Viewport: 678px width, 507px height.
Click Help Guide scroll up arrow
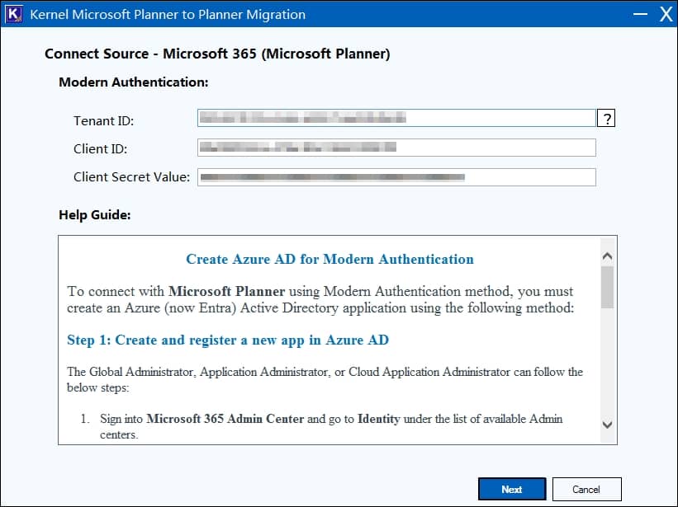(x=608, y=256)
